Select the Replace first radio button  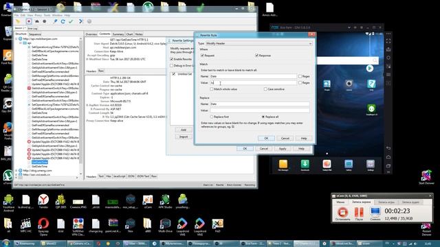point(212,117)
